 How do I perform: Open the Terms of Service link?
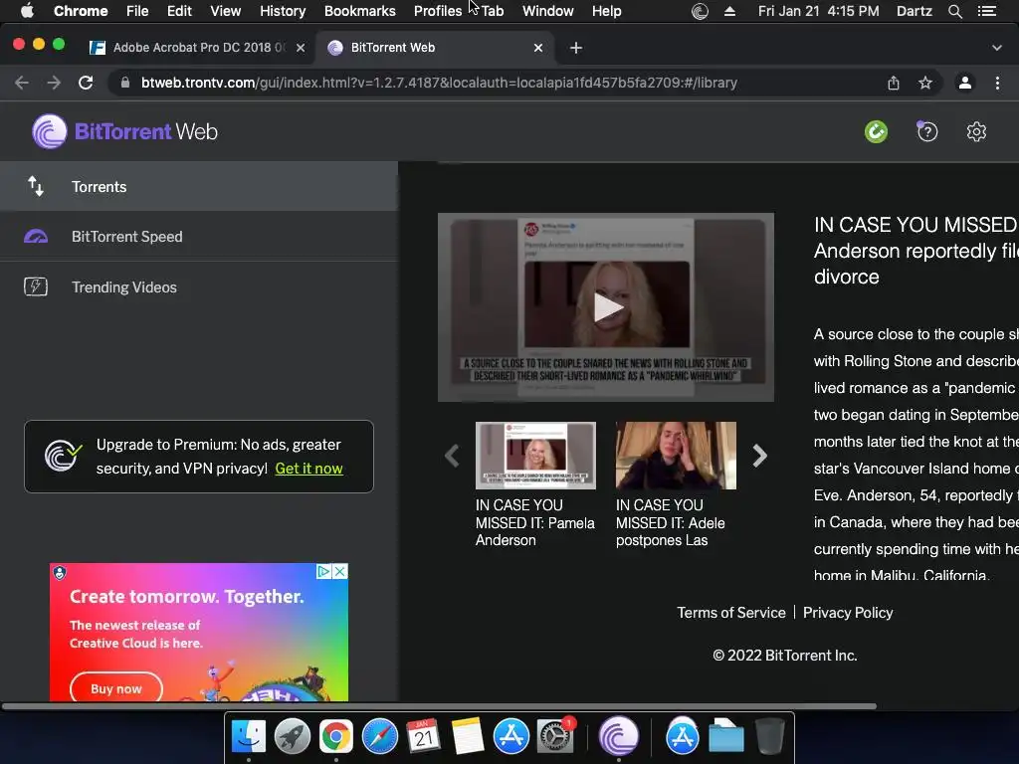click(731, 613)
